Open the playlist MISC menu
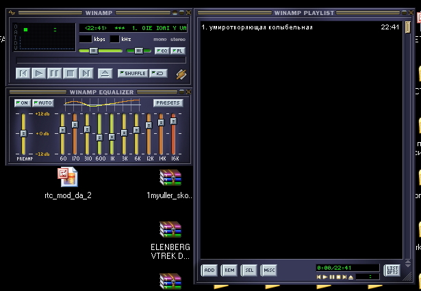Screen dimensions: 421x291 coord(268,271)
